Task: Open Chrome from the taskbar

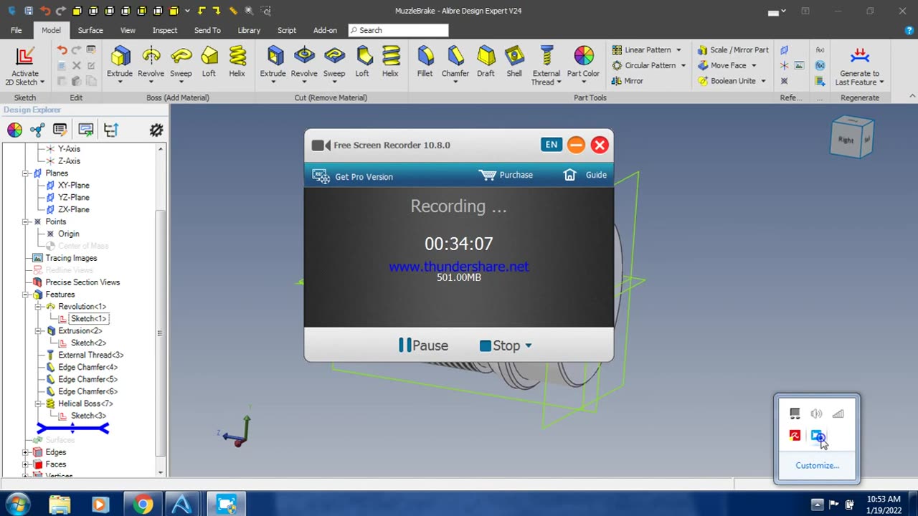Action: click(x=143, y=505)
